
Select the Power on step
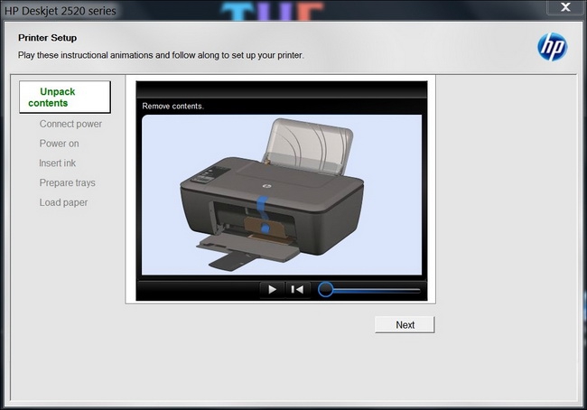pyautogui.click(x=59, y=144)
